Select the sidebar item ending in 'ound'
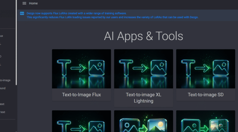Screen dimensions: 238x132 3,88
